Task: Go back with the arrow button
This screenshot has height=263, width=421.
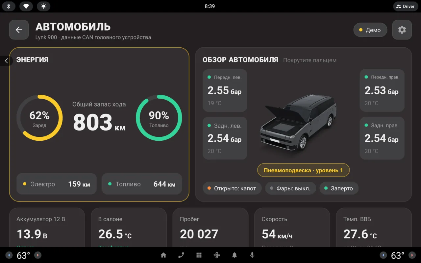Action: pyautogui.click(x=19, y=30)
